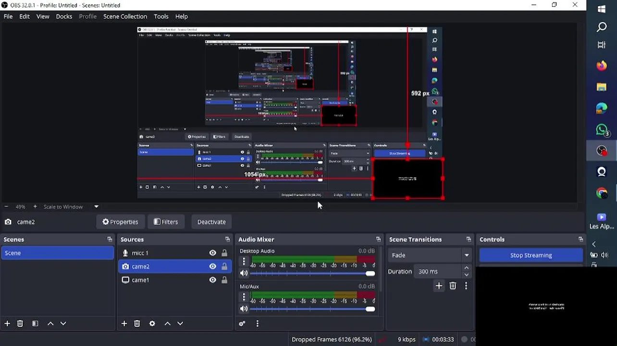Viewport: 617px width, 346px height.
Task: Pop out the Audio Mixer dock
Action: (x=378, y=239)
